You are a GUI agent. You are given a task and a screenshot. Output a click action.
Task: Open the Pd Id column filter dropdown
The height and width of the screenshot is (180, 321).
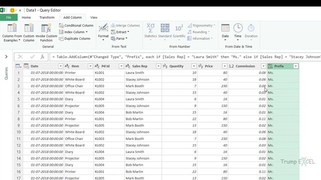click(x=121, y=66)
